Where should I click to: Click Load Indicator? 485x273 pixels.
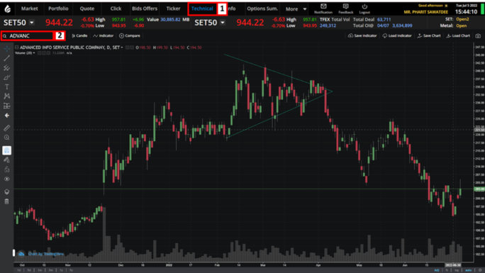tap(397, 36)
